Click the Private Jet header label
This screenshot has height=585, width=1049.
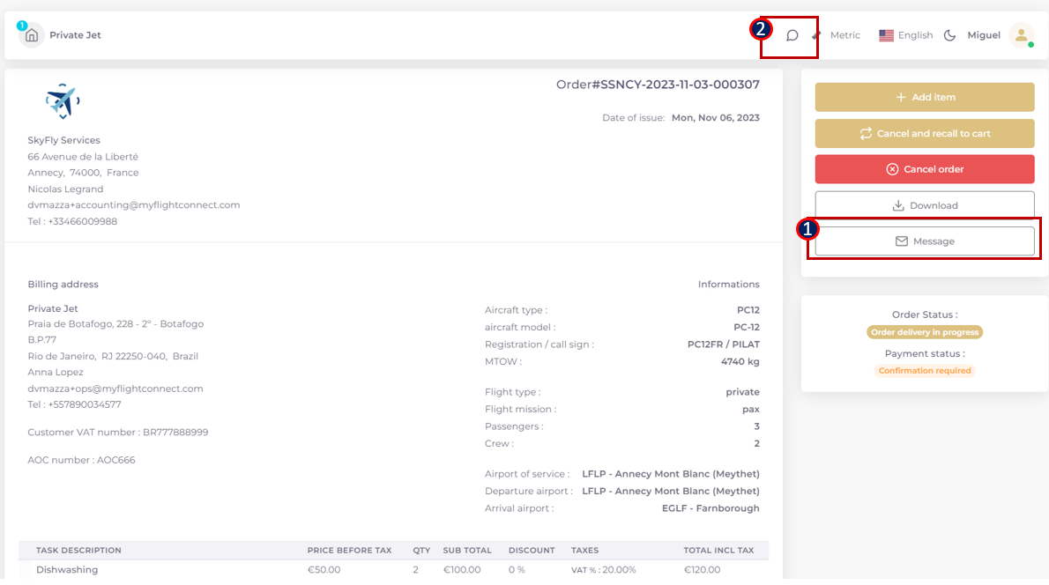click(x=75, y=36)
